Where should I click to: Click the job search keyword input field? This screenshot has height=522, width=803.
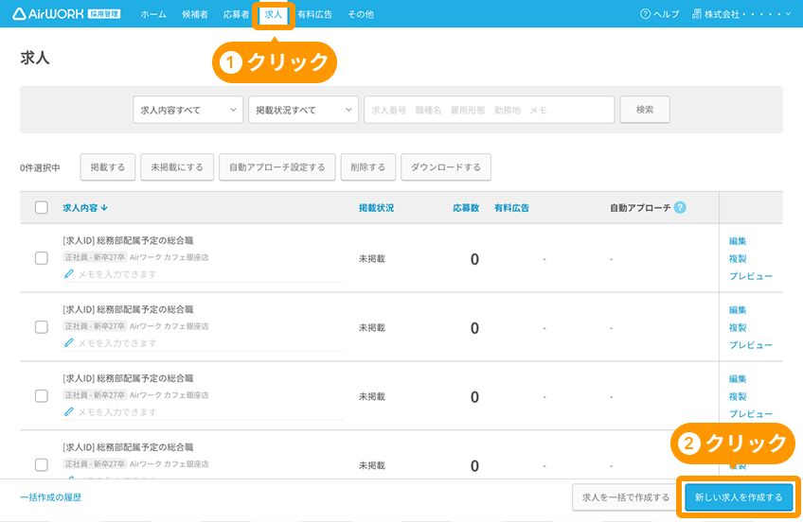point(489,110)
